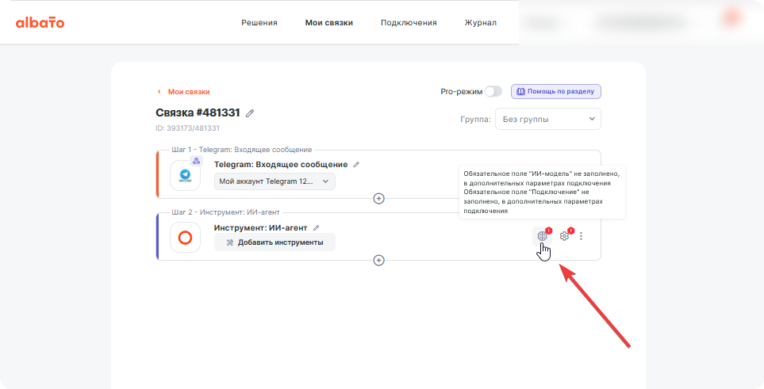Click purple webhook badge on Telegram icon
The width and height of the screenshot is (764, 389).
[197, 161]
